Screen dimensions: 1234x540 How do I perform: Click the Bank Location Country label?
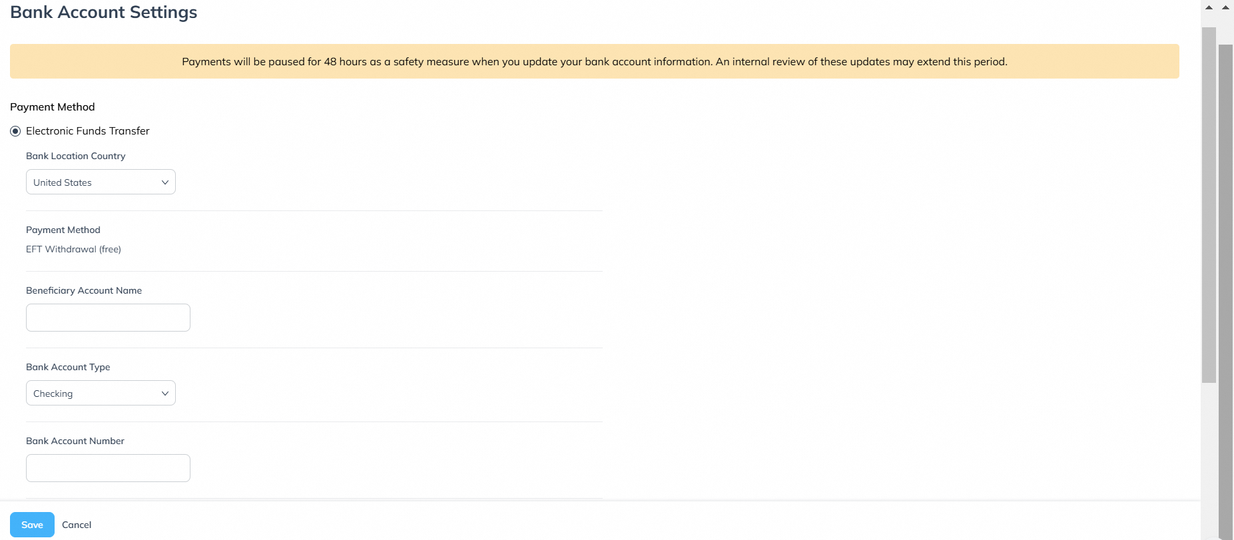tap(75, 156)
